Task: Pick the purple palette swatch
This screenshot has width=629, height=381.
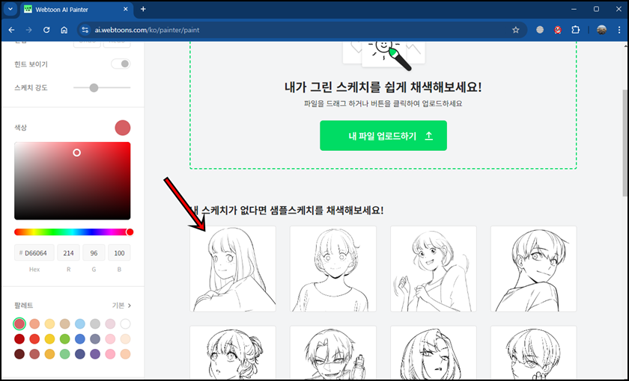Action: [95, 354]
